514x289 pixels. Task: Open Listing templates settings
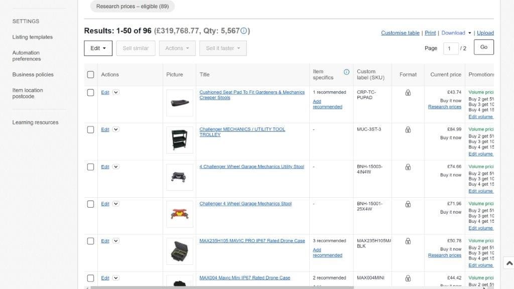point(33,37)
